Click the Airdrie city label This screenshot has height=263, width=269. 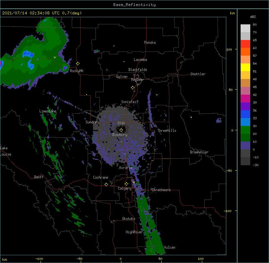tap(126, 168)
